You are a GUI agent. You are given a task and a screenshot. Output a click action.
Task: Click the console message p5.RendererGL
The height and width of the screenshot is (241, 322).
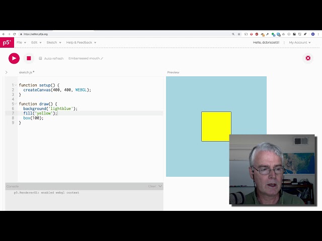(46, 193)
